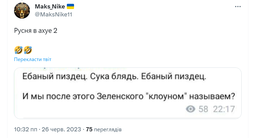Open the embedded screenshot image

pyautogui.click(x=128, y=93)
